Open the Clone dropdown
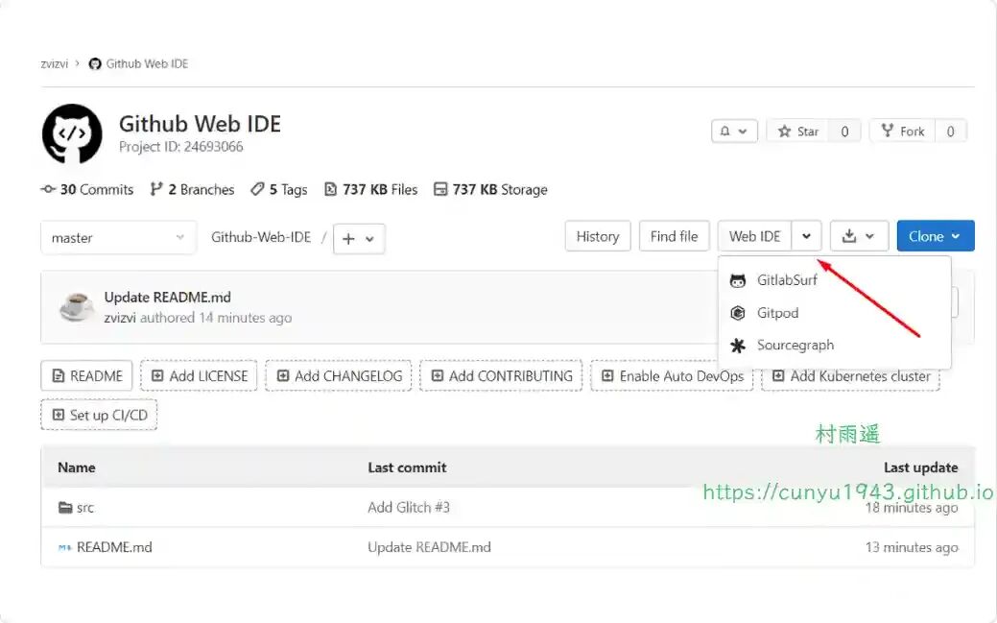997x623 pixels. [x=936, y=236]
